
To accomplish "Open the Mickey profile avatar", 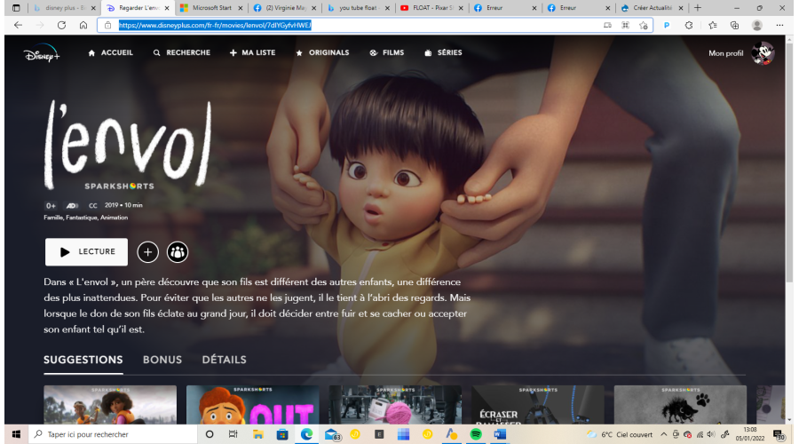I will [x=763, y=53].
